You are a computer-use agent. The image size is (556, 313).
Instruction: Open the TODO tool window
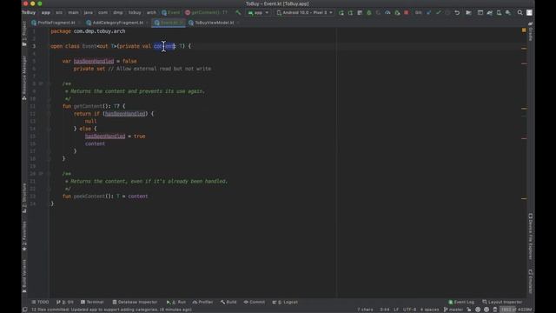coord(40,302)
